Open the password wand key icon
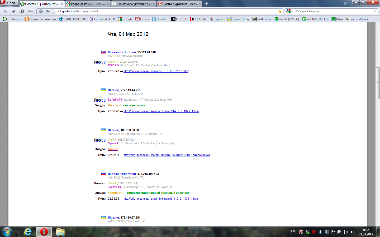Image resolution: width=380 pixels, height=237 pixels. pos(31,11)
